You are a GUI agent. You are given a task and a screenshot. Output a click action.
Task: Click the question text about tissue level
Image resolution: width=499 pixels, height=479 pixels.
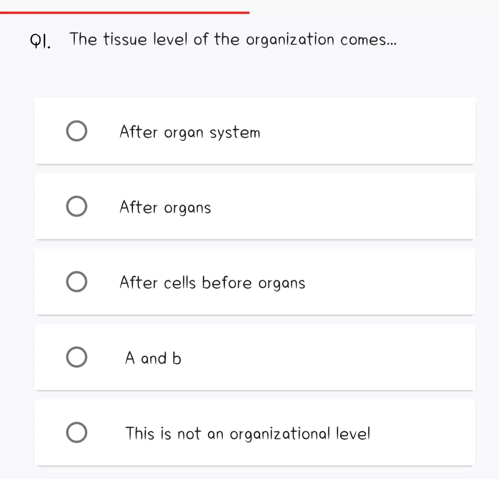tap(233, 40)
